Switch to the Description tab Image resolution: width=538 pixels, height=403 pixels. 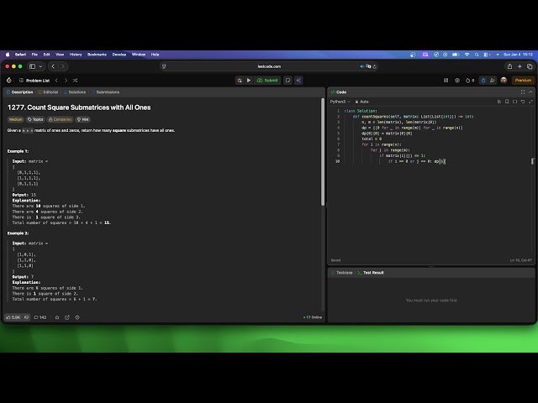20,92
